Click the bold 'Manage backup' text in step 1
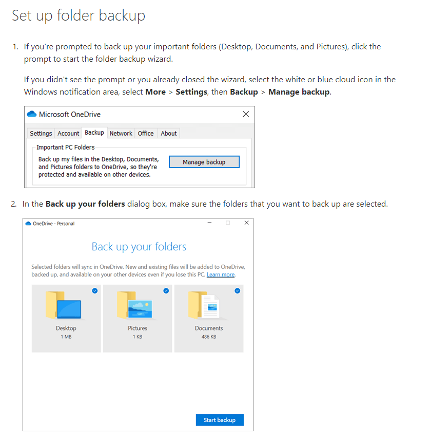 tap(299, 92)
